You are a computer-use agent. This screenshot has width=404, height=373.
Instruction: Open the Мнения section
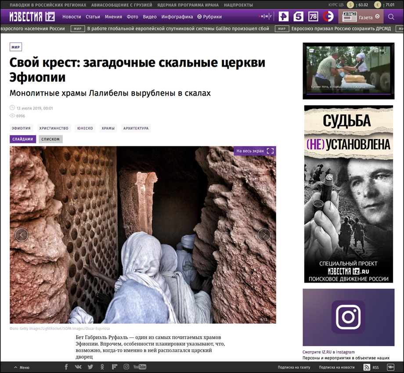pyautogui.click(x=113, y=17)
